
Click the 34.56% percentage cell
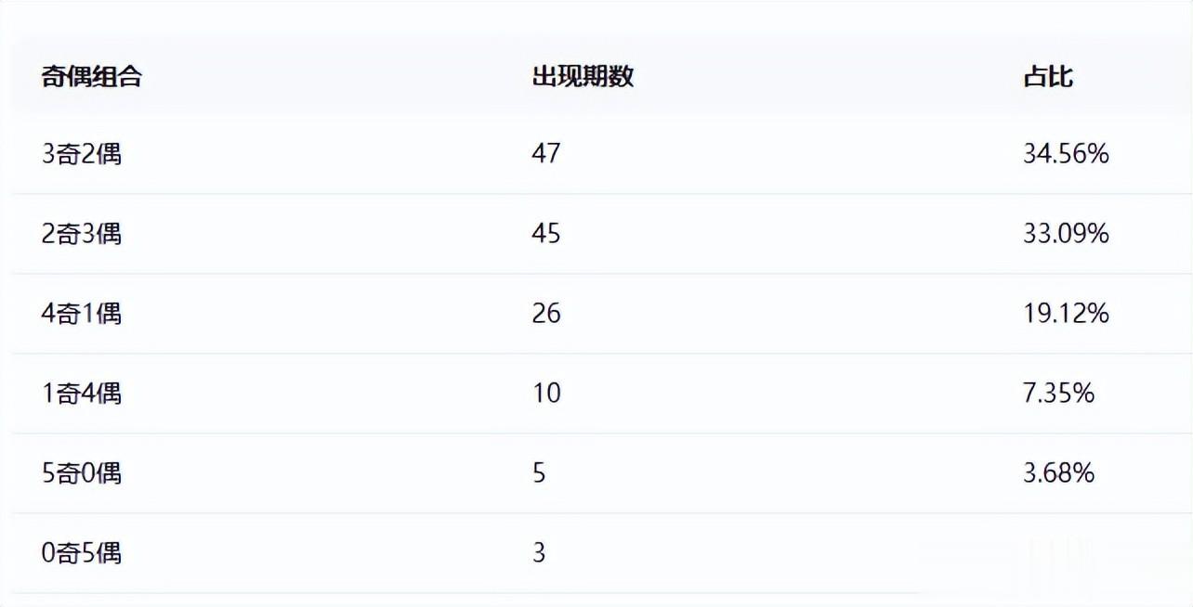click(1066, 154)
